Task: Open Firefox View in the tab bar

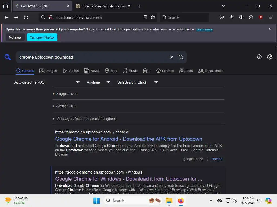Action: tap(5, 6)
